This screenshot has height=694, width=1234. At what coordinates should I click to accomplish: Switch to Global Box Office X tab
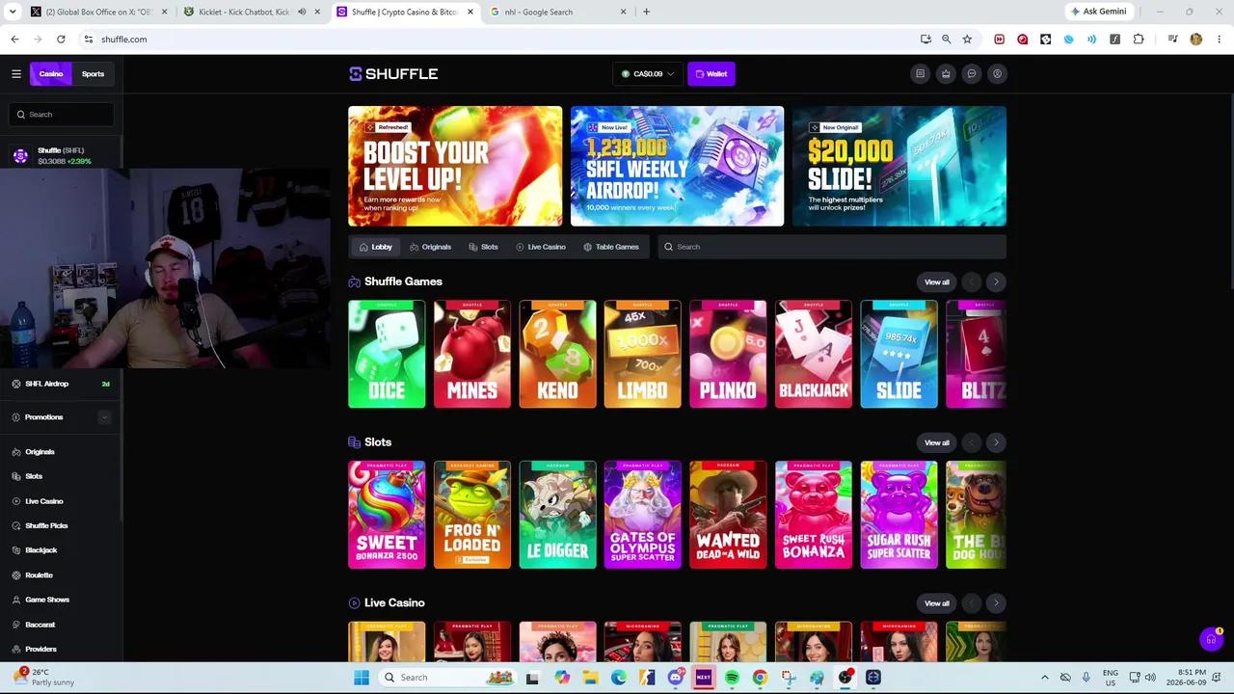[x=96, y=12]
